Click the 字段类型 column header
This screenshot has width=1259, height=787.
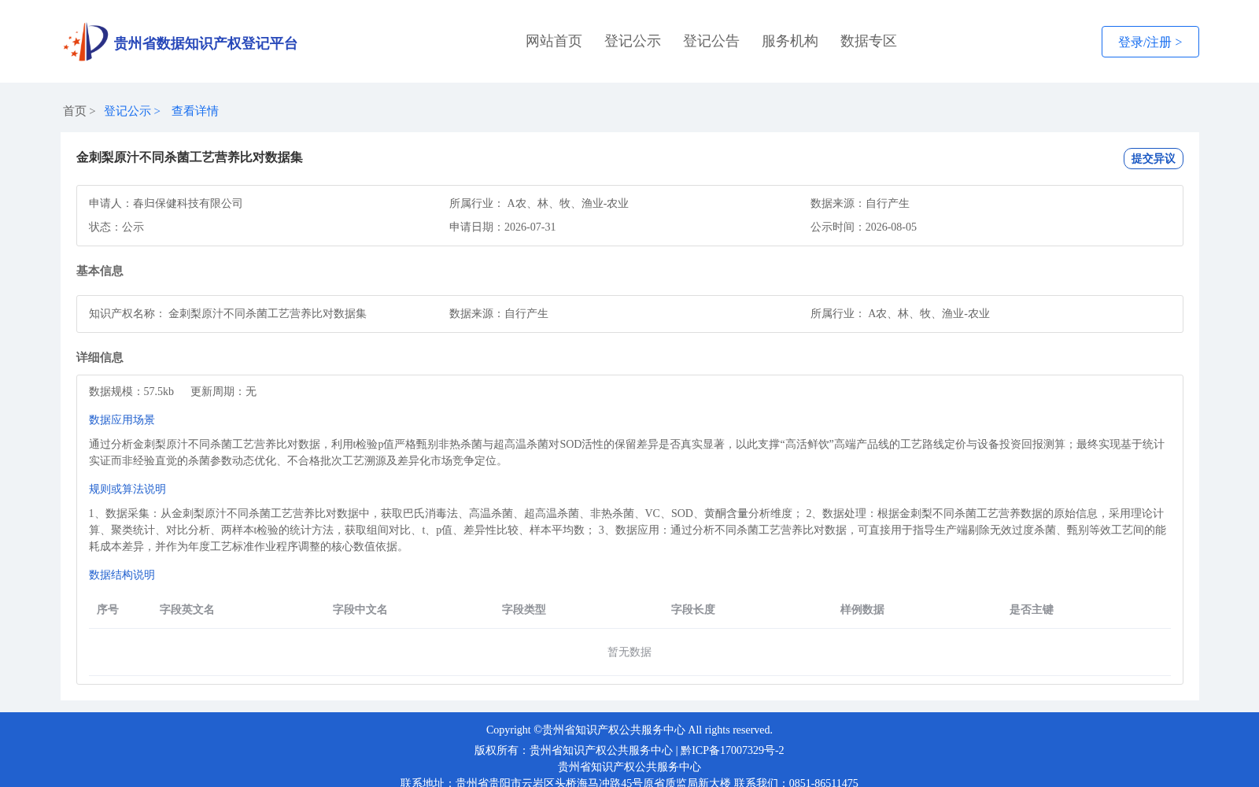click(x=524, y=609)
